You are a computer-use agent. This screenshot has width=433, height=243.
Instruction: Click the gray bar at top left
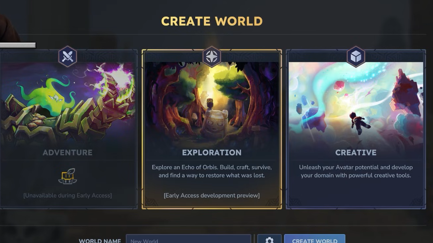[18, 45]
